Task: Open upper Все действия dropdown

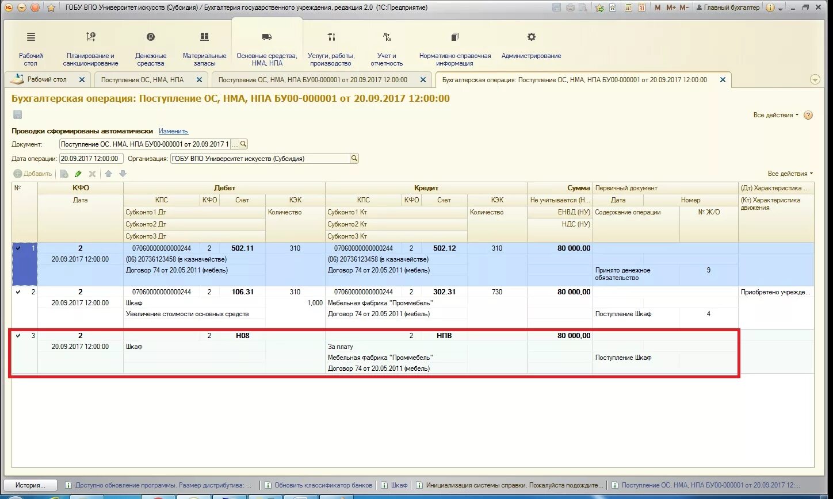Action: coord(775,115)
